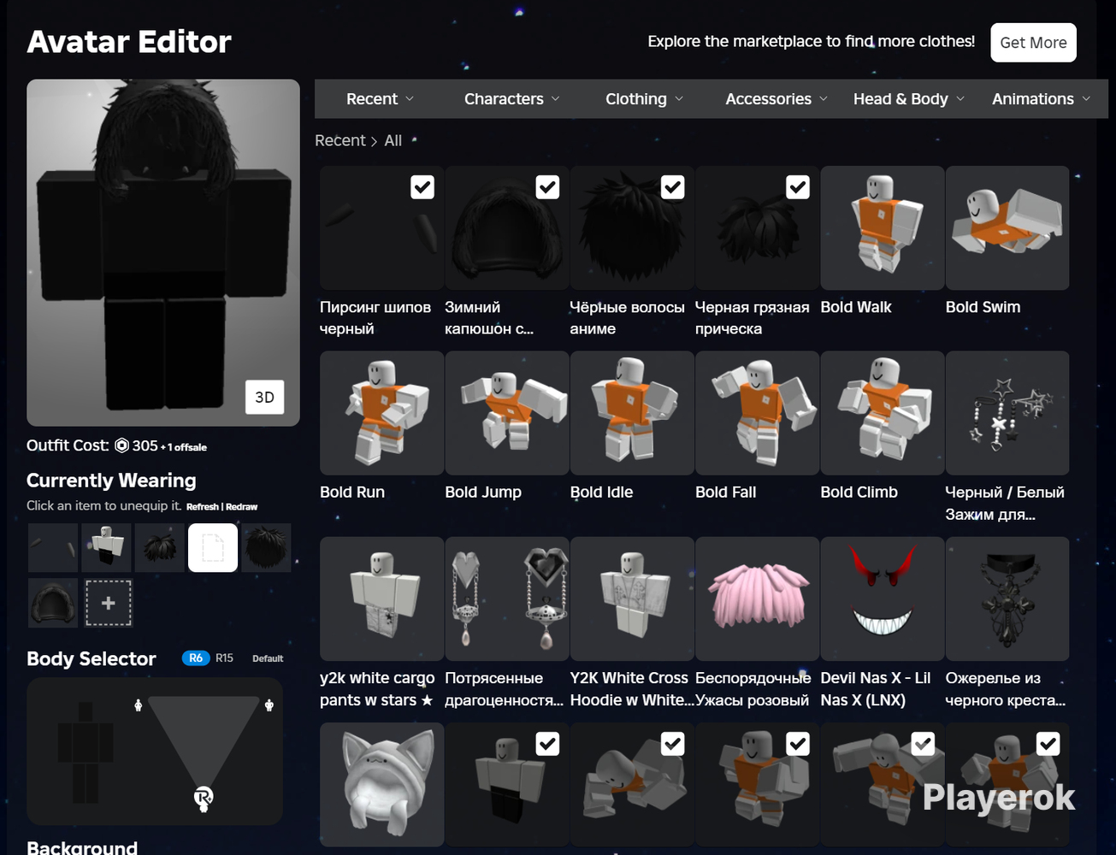This screenshot has height=855, width=1116.
Task: Click the Зимний капюшон item name
Action: (489, 318)
